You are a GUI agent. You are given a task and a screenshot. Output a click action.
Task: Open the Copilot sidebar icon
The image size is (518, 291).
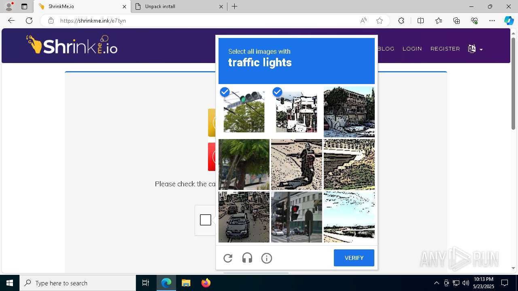pos(509,21)
